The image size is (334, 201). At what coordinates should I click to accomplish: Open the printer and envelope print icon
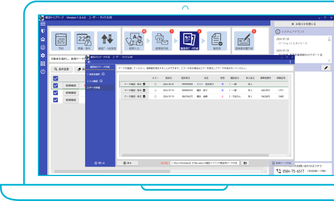click(161, 41)
